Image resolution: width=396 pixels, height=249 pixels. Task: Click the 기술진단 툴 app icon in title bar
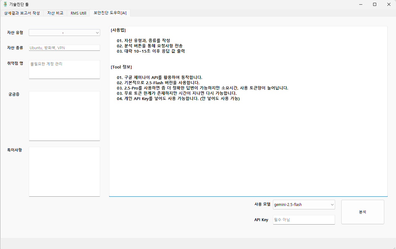pyautogui.click(x=5, y=4)
